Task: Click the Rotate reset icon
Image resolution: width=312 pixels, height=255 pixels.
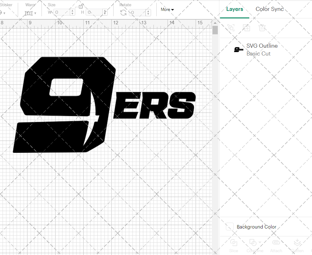Action: point(123,12)
